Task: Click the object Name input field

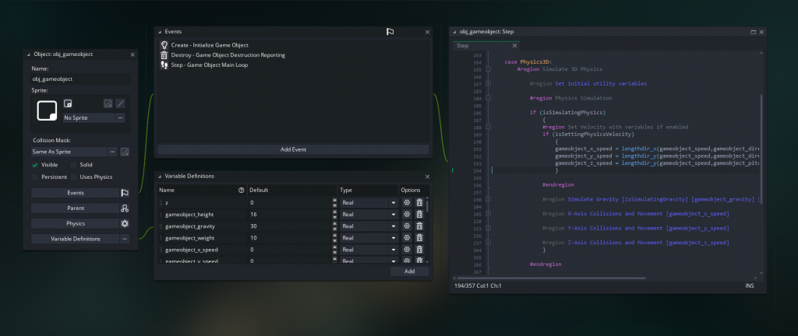Action: click(x=80, y=79)
